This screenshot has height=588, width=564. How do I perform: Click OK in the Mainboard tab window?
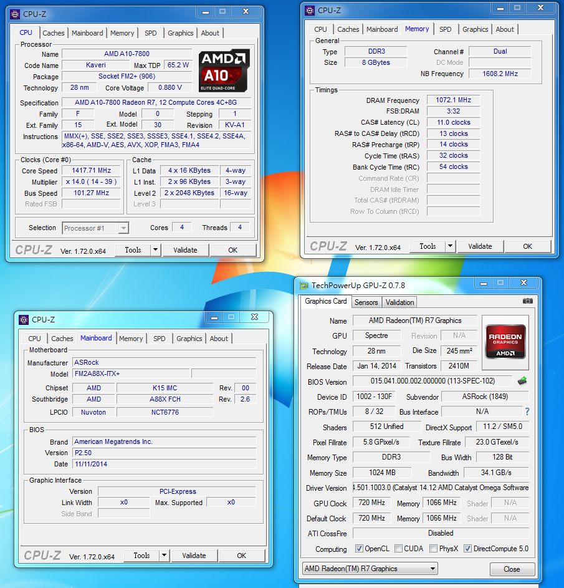(x=241, y=556)
